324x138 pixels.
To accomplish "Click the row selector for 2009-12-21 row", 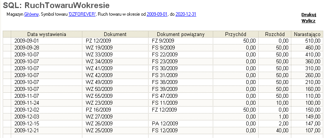I will pos(7,130).
